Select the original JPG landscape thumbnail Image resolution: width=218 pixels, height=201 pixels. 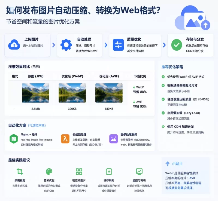click(x=35, y=93)
